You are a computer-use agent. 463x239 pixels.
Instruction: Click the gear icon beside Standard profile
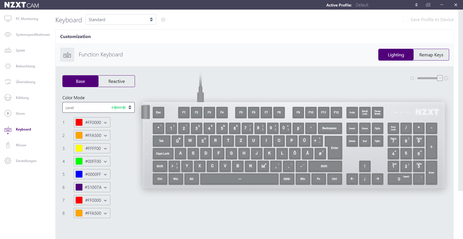click(163, 20)
